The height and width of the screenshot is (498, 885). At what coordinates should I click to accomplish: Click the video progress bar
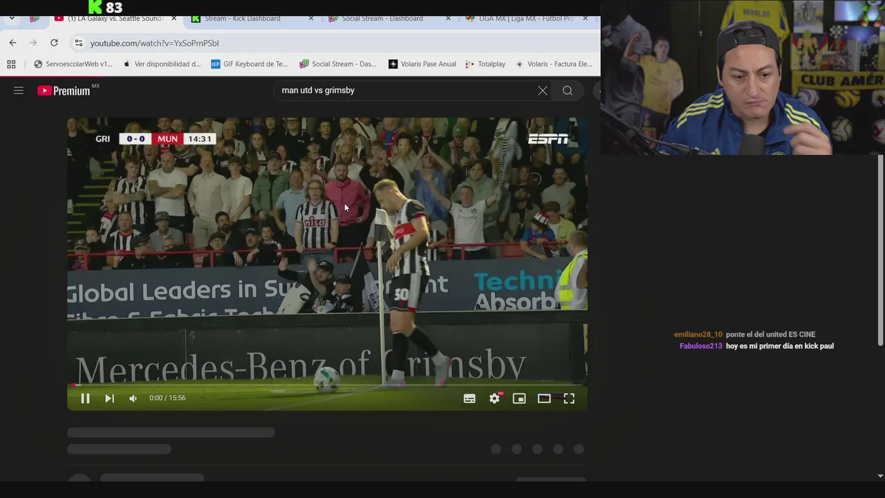click(x=327, y=385)
